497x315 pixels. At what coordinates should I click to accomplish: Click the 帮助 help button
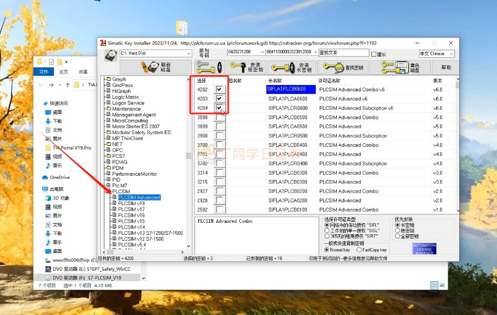446,68
